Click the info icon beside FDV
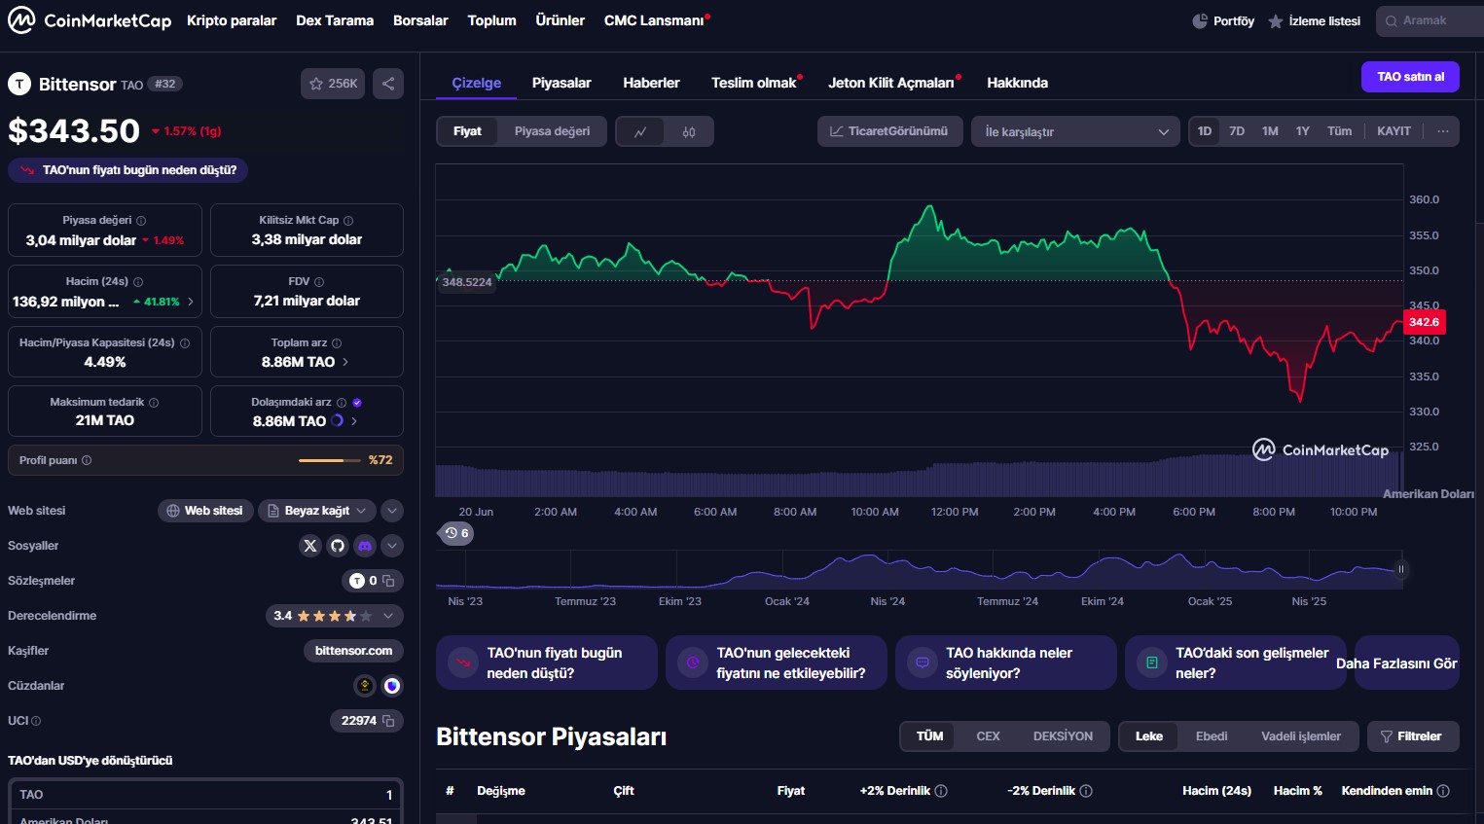 [x=319, y=282]
